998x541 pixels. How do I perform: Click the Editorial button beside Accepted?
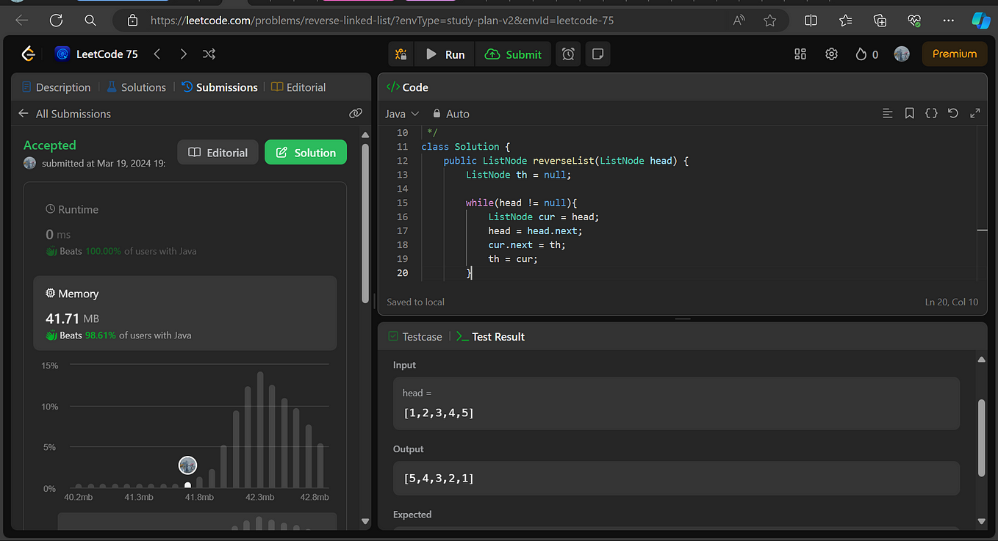[218, 153]
